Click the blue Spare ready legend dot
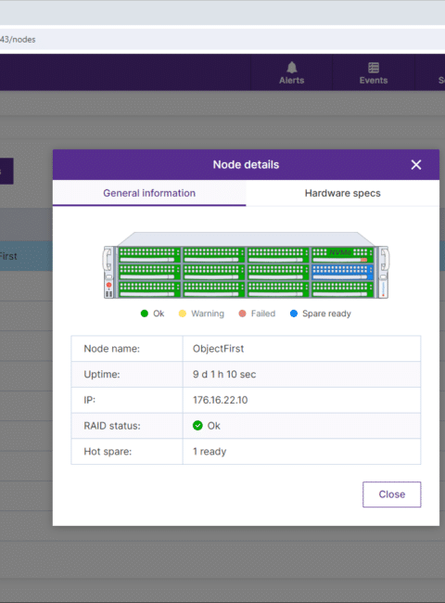The height and width of the screenshot is (603, 445). click(x=294, y=314)
